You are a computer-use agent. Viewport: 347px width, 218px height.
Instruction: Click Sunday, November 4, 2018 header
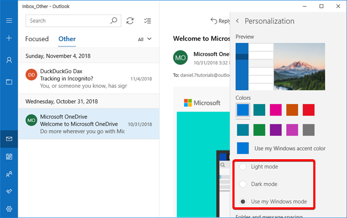(58, 56)
